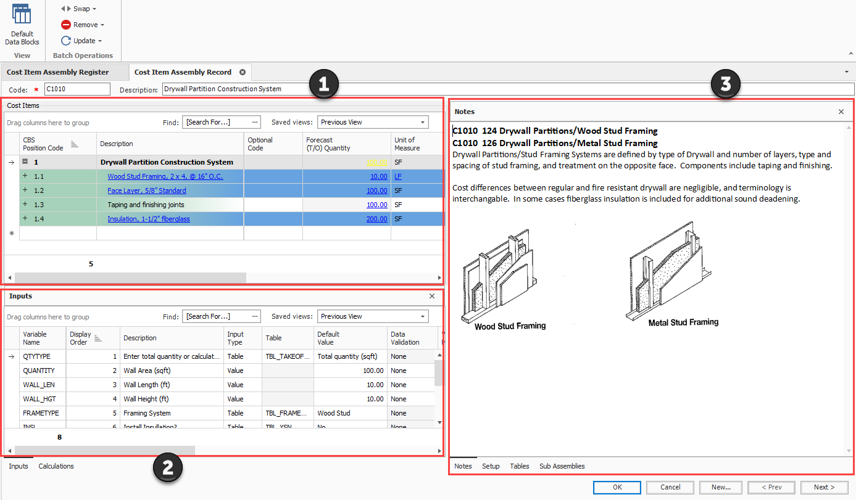The height and width of the screenshot is (500, 856).
Task: Switch to the Calculations tab
Action: 56,465
